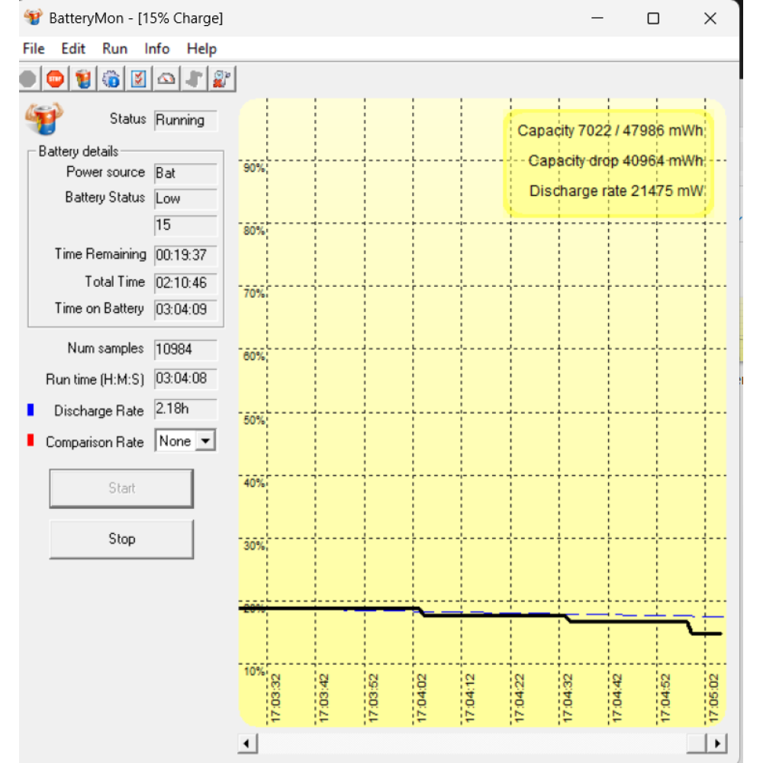
Task: Click the speedometer gauge toolbar icon
Action: tap(166, 78)
